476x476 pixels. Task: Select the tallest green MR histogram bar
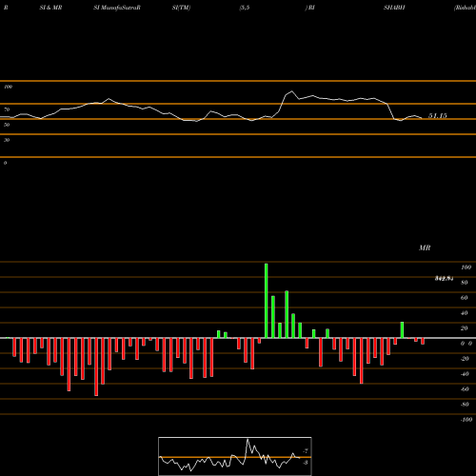coord(266,301)
